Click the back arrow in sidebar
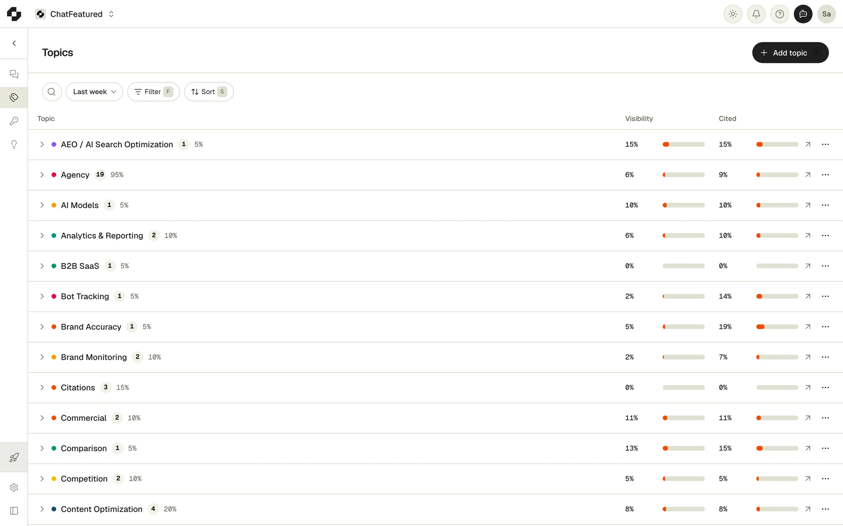Screen dimensions: 843x526 14,43
